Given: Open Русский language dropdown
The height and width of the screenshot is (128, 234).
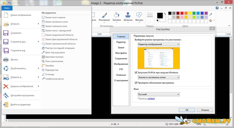Looking at the screenshot, I should point(159,94).
